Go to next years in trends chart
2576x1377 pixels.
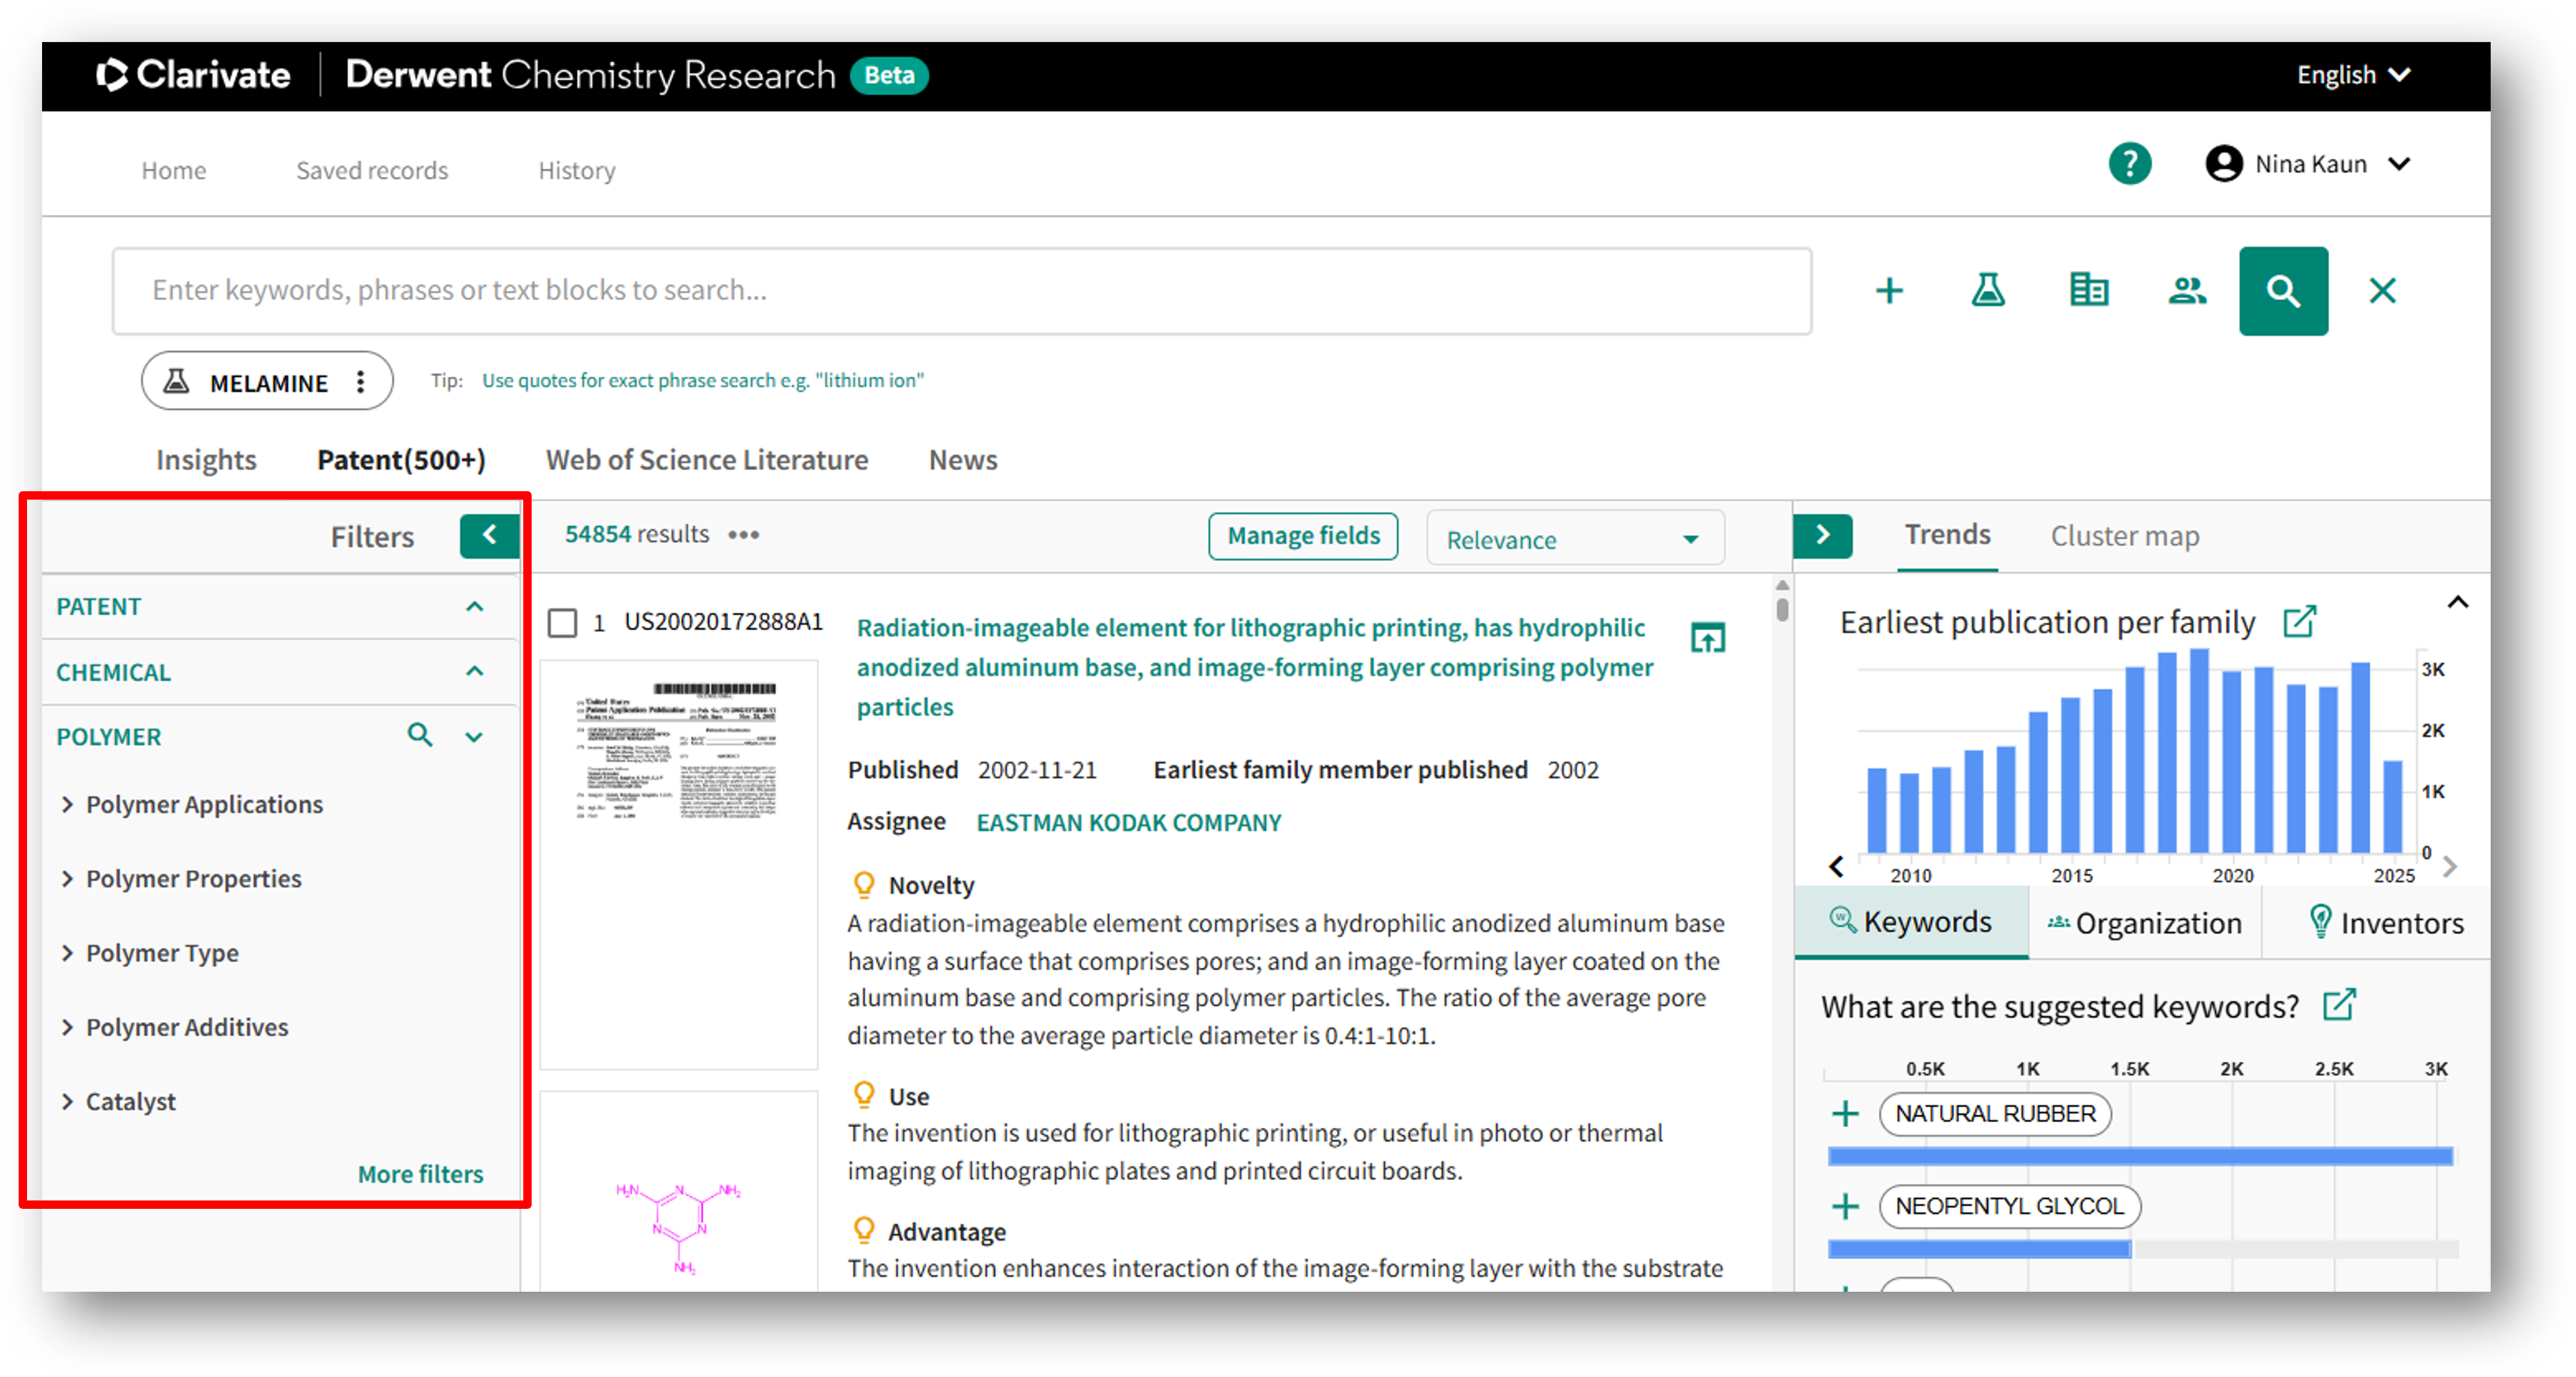2449,865
